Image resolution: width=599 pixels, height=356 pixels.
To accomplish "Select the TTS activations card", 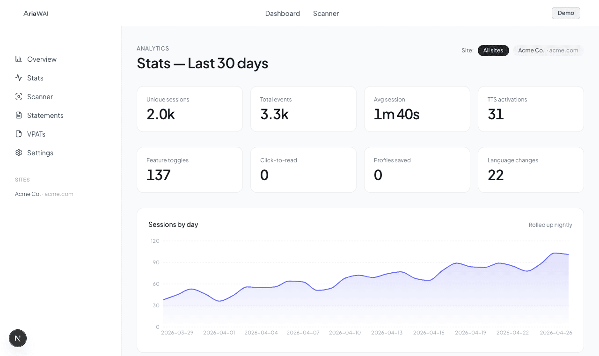I will click(531, 109).
